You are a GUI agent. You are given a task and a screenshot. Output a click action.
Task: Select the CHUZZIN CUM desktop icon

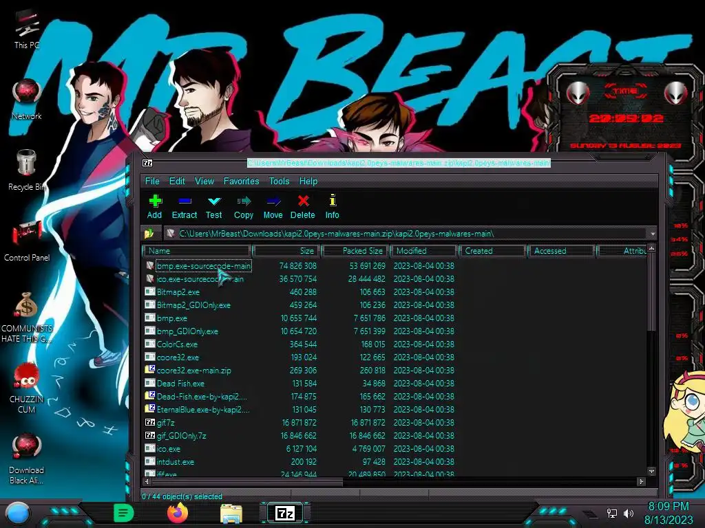(27, 387)
